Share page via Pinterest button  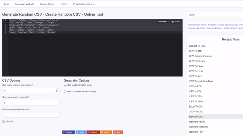(x=94, y=132)
